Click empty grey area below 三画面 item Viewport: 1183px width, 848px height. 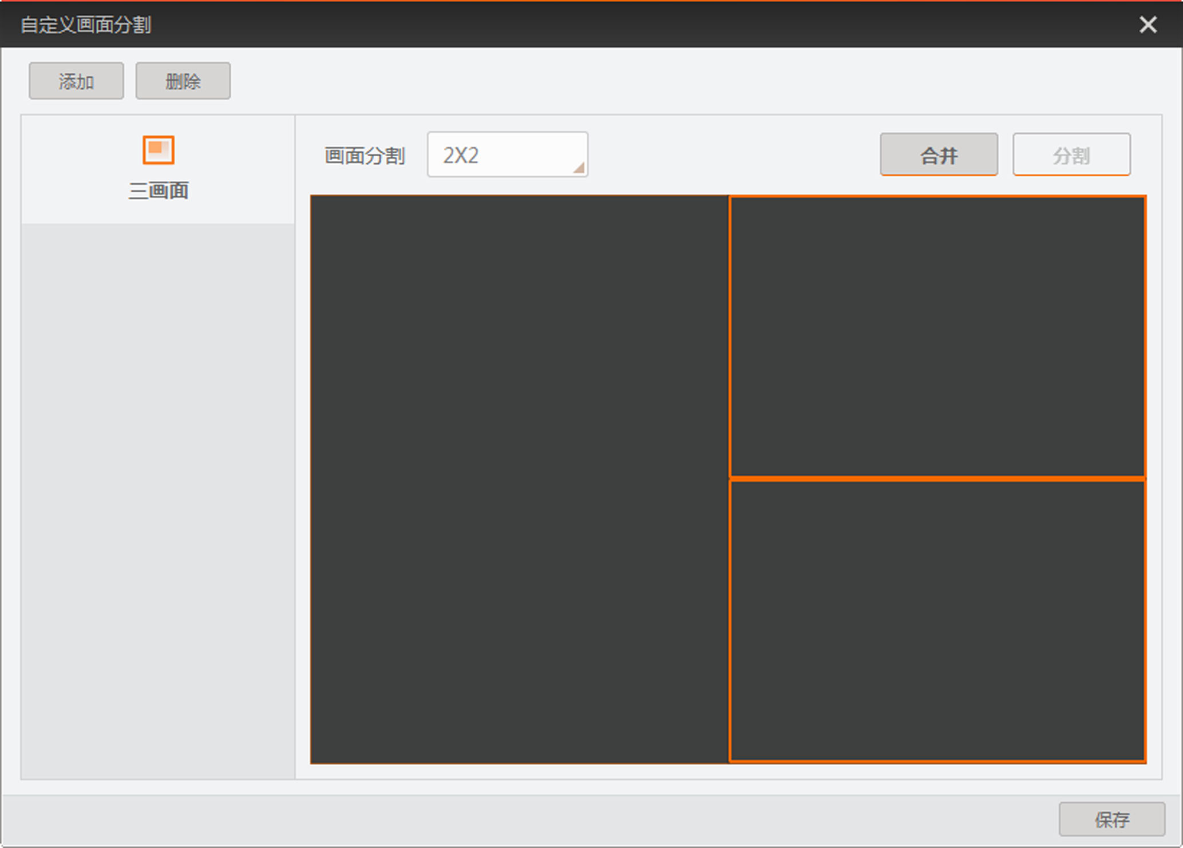pos(158,498)
